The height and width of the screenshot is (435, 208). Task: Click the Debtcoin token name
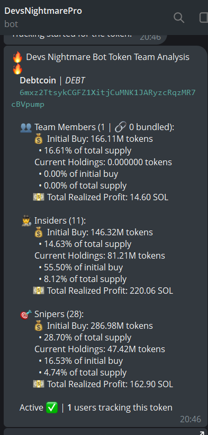pos(38,80)
